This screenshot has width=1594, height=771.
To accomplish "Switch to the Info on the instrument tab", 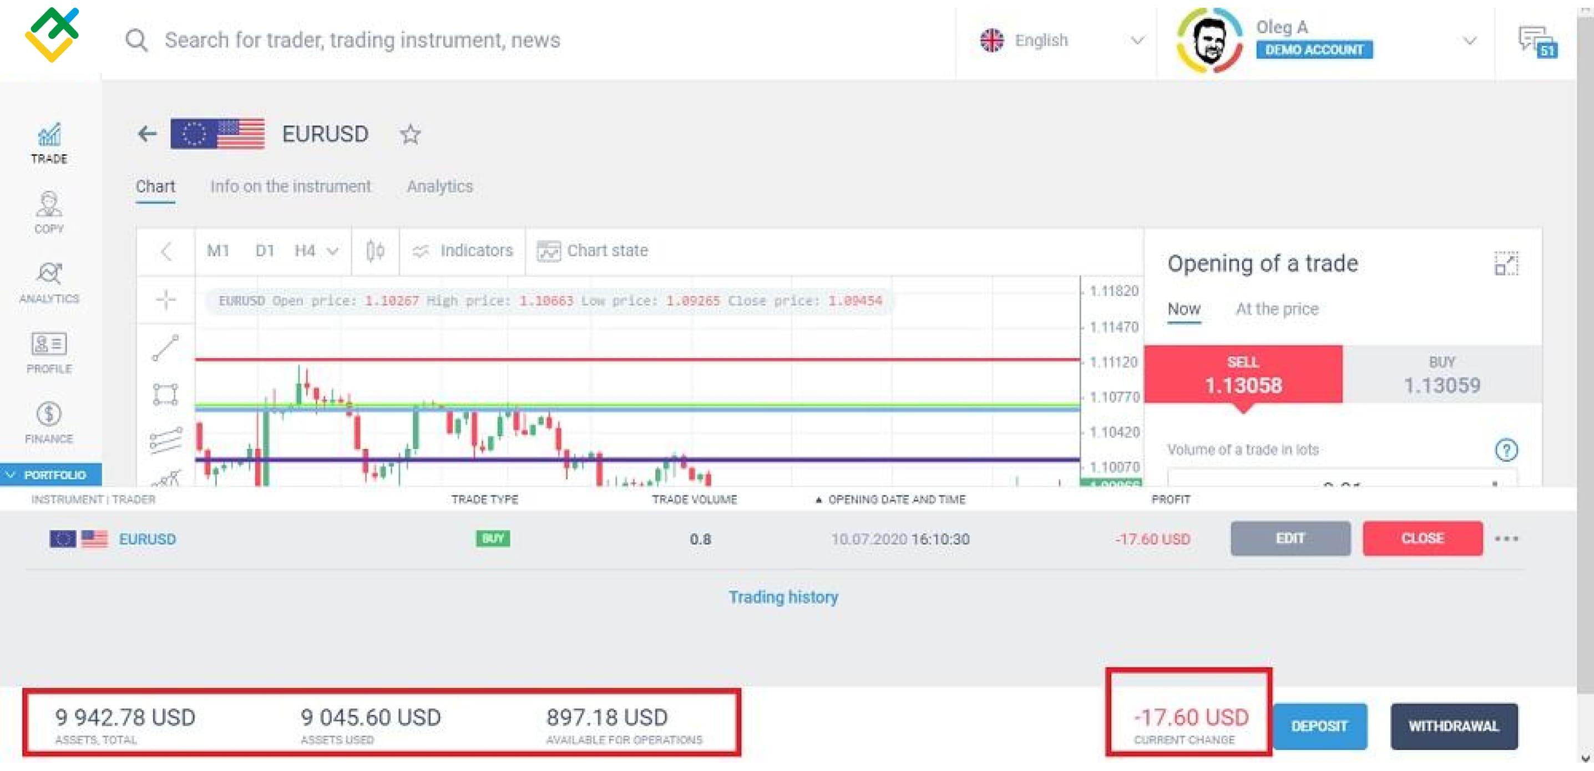I will (291, 186).
